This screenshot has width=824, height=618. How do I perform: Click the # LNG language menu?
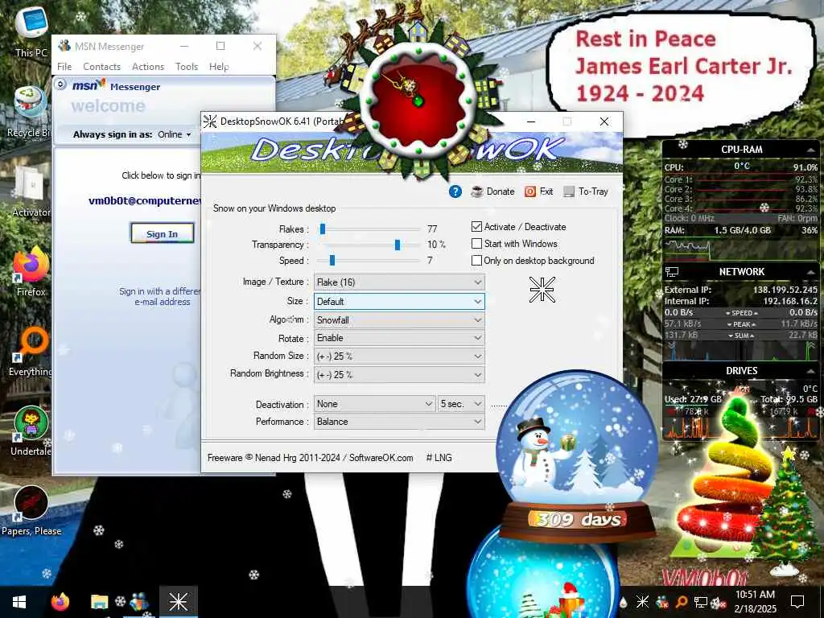(x=439, y=458)
